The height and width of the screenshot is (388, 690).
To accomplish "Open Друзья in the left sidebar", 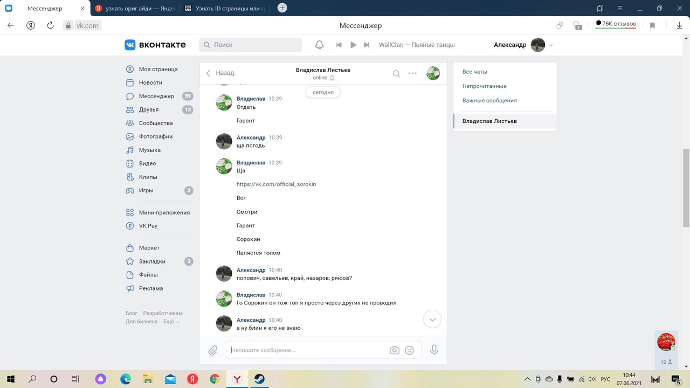I will 149,109.
